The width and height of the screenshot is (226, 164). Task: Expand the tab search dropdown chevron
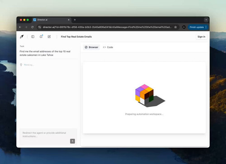(206, 20)
